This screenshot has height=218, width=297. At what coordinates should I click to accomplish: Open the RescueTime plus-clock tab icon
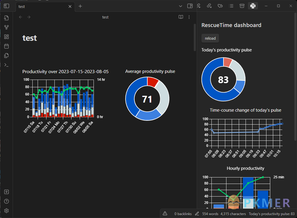click(253, 6)
